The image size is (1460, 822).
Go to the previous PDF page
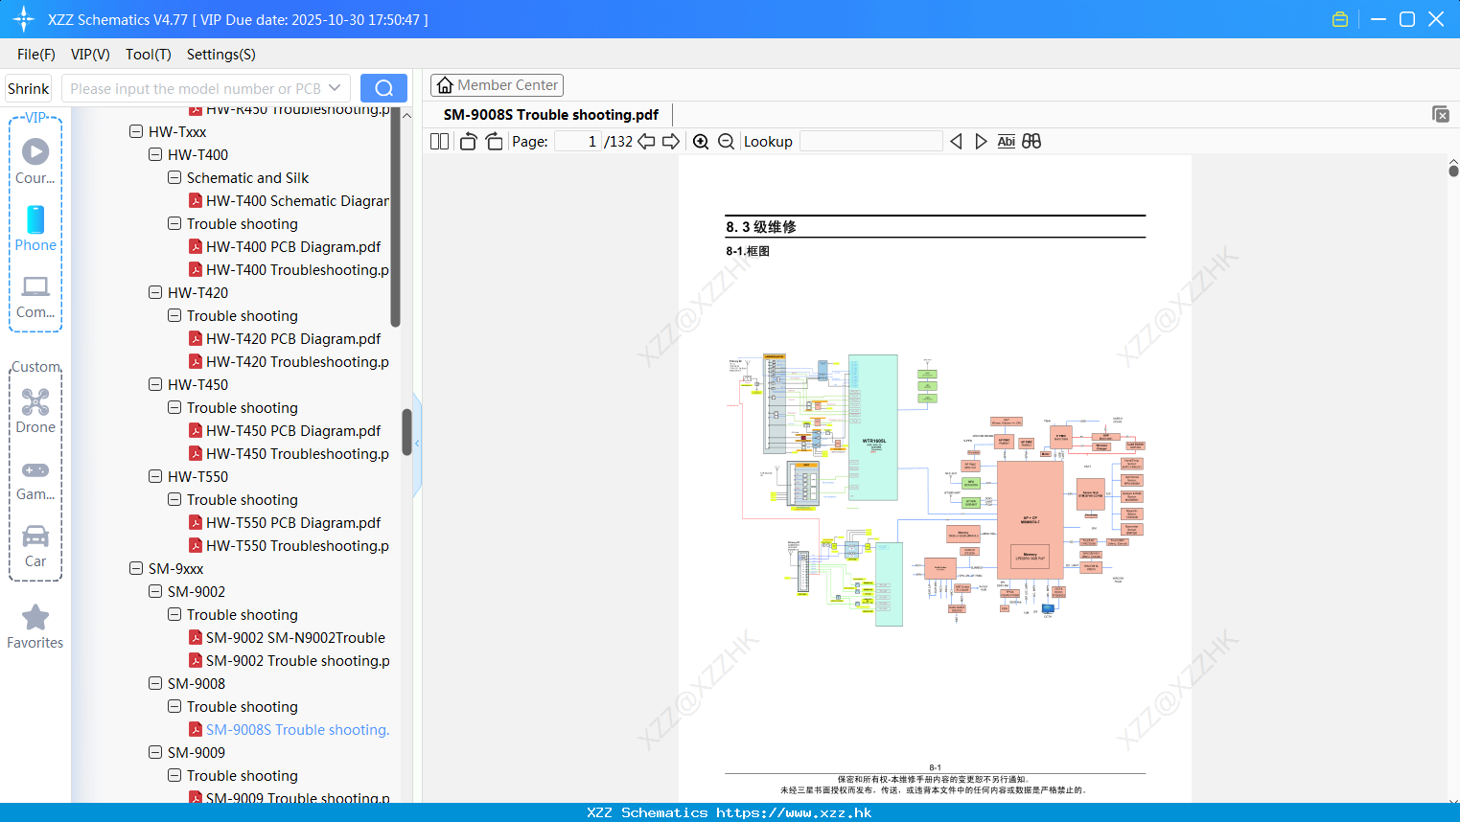[x=647, y=142]
